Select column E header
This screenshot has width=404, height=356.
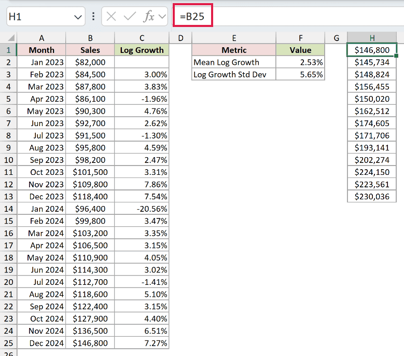(x=234, y=38)
